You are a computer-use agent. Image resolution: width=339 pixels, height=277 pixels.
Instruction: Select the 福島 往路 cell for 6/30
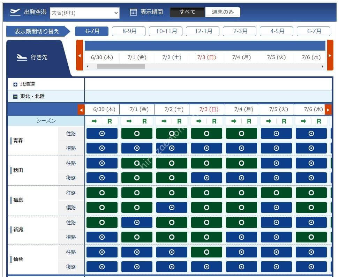(102, 193)
